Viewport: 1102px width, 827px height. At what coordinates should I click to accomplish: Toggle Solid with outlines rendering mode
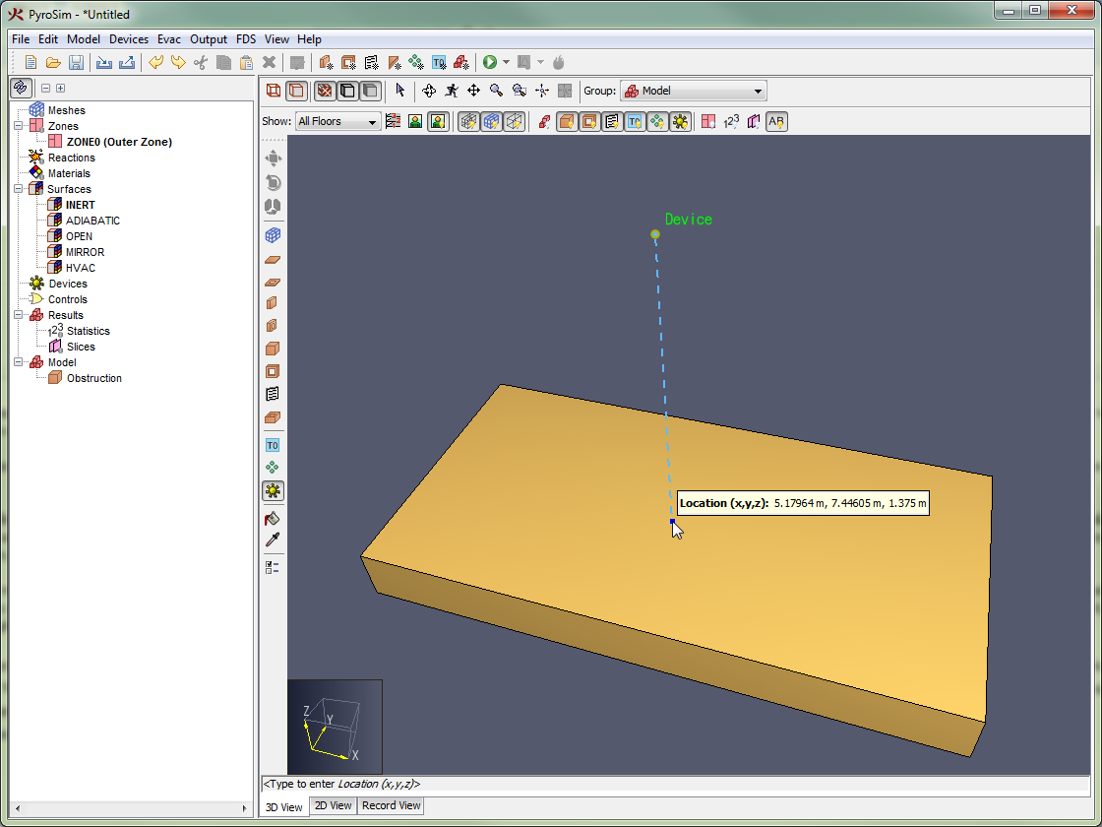348,90
